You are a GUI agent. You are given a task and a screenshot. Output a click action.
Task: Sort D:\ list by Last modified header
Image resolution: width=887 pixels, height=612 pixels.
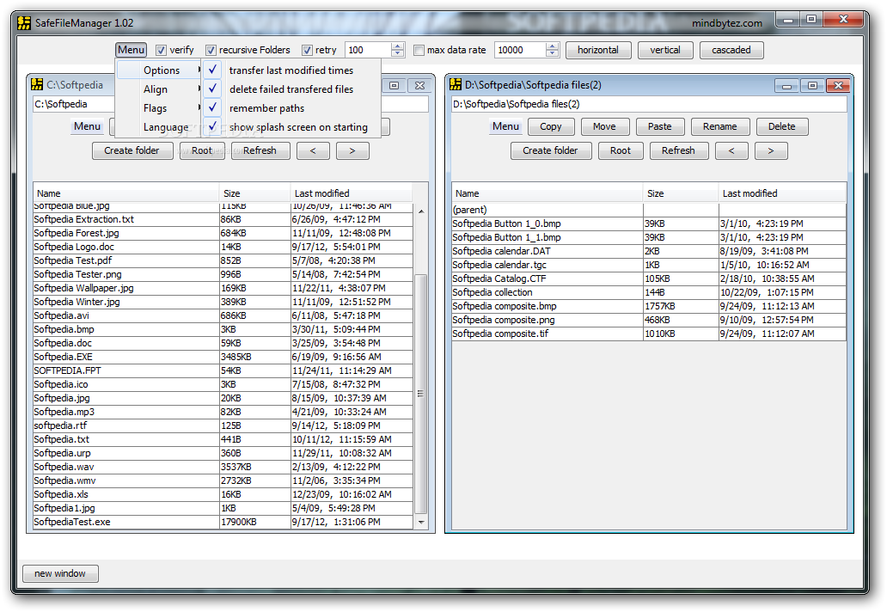(x=782, y=193)
